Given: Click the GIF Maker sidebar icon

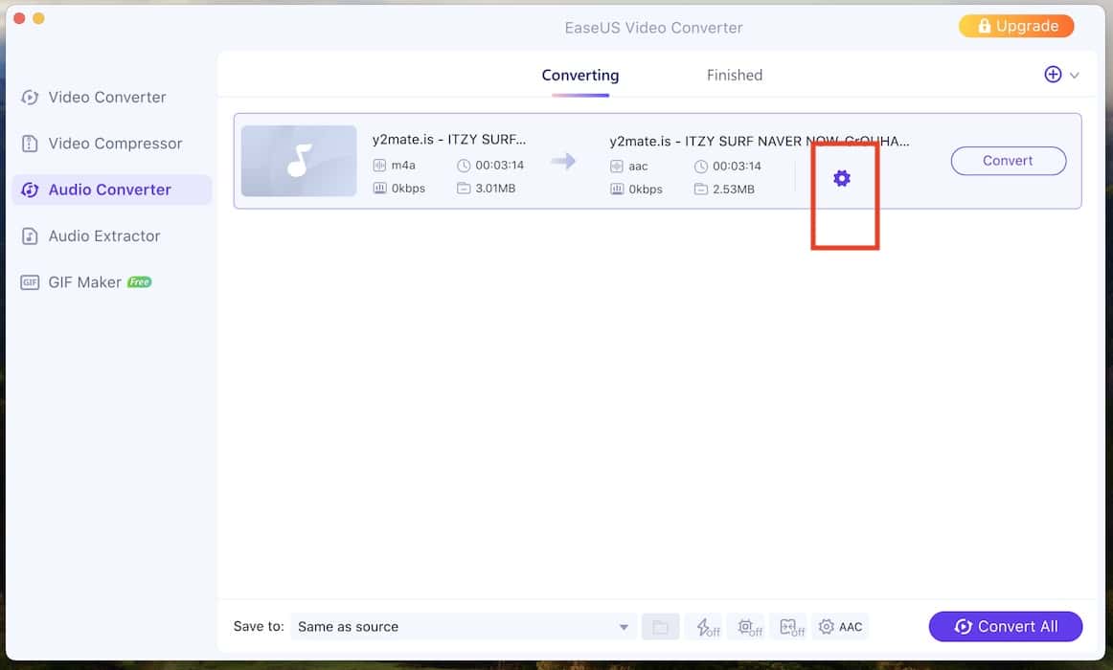Looking at the screenshot, I should 31,282.
